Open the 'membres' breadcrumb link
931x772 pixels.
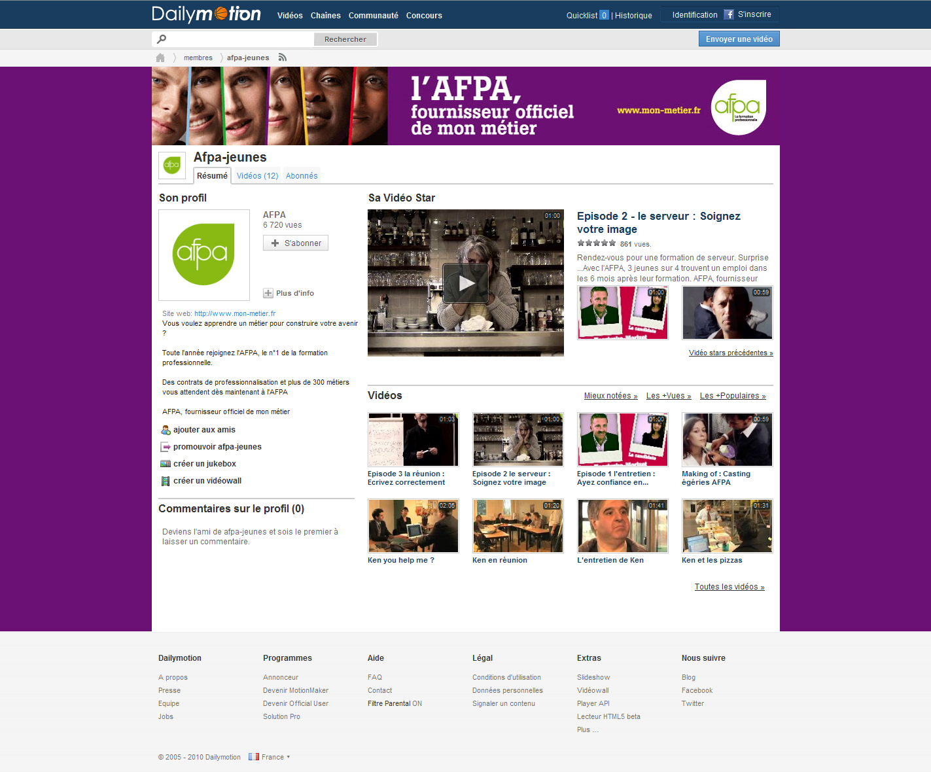click(x=198, y=58)
